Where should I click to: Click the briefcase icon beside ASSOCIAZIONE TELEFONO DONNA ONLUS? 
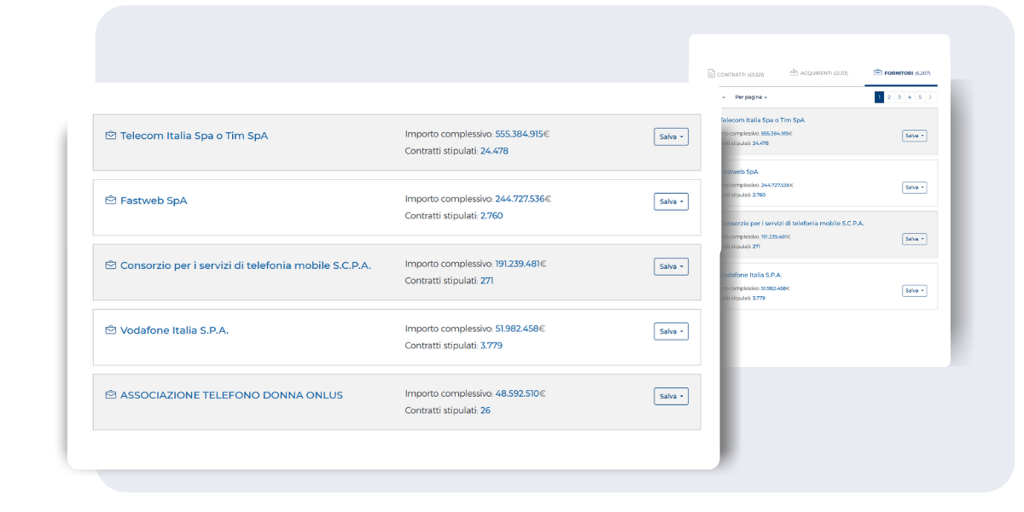pos(110,395)
